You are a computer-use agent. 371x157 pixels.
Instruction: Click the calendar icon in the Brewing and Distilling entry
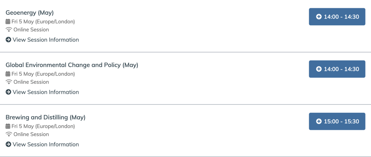point(8,126)
